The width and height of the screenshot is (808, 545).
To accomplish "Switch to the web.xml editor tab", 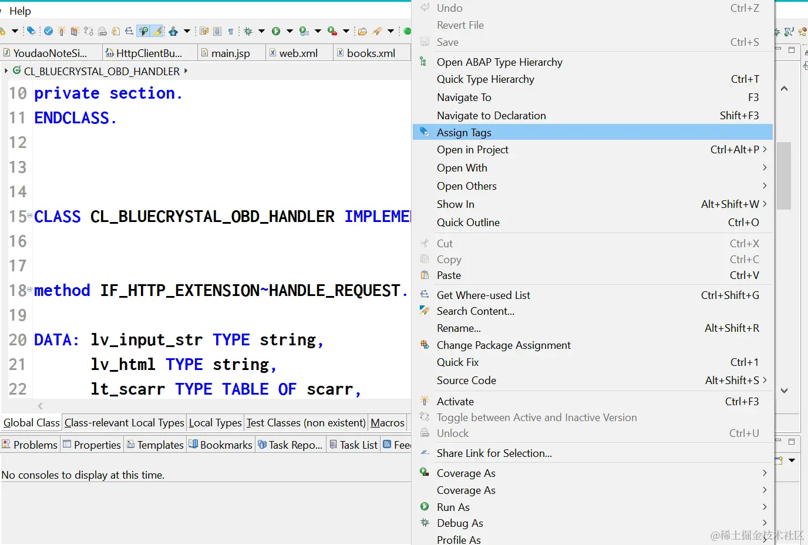I will click(x=299, y=53).
